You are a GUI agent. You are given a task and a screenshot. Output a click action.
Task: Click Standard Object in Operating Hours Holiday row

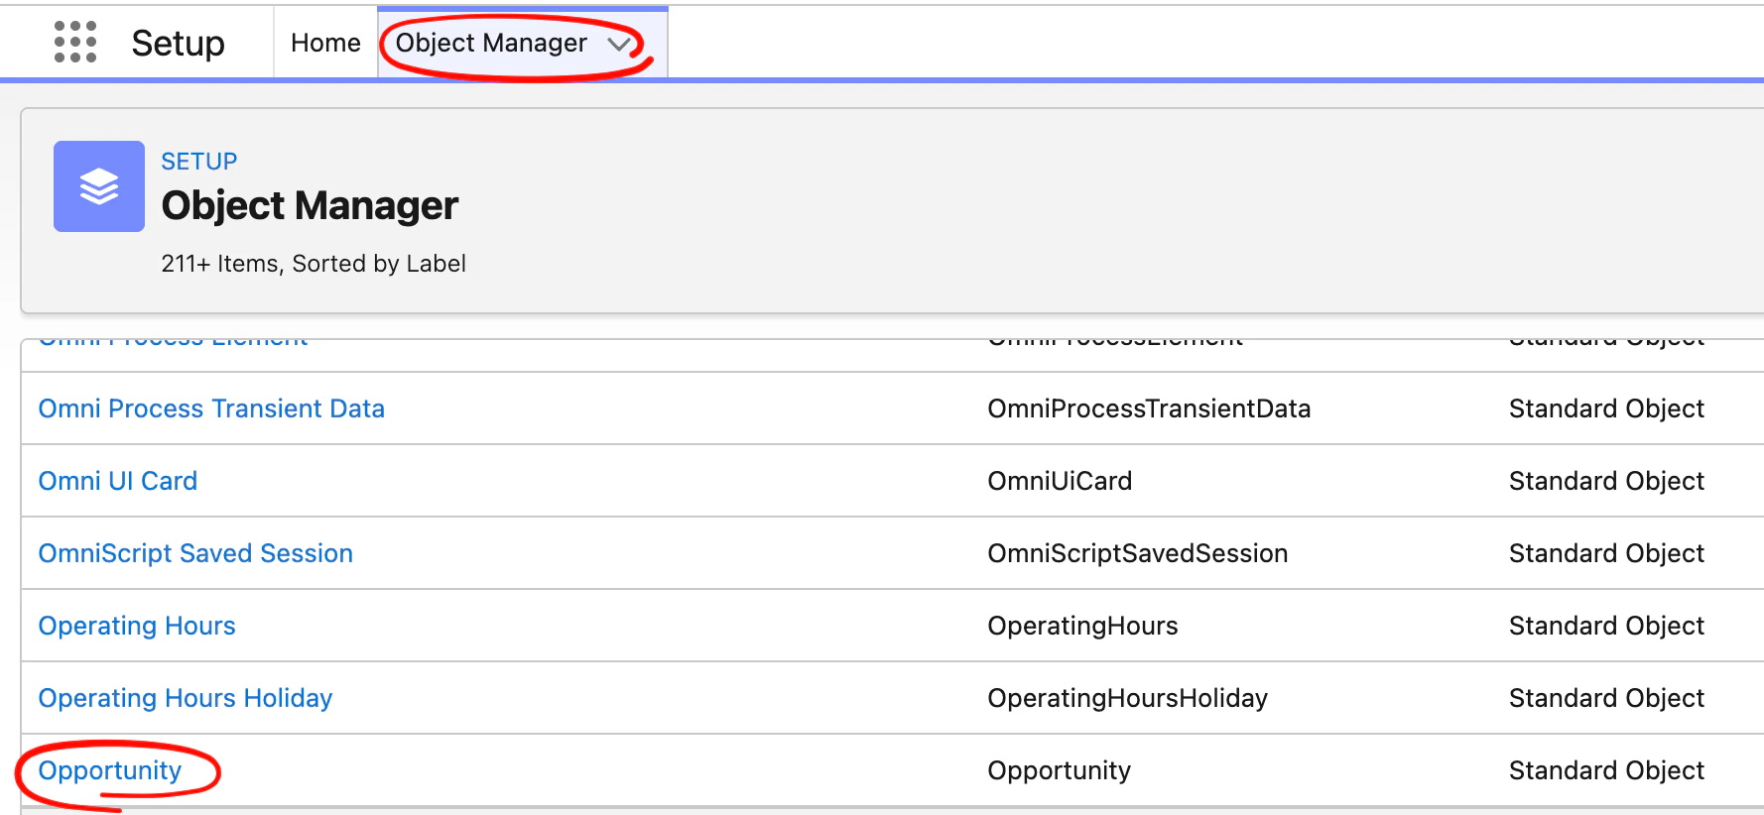point(1606,698)
